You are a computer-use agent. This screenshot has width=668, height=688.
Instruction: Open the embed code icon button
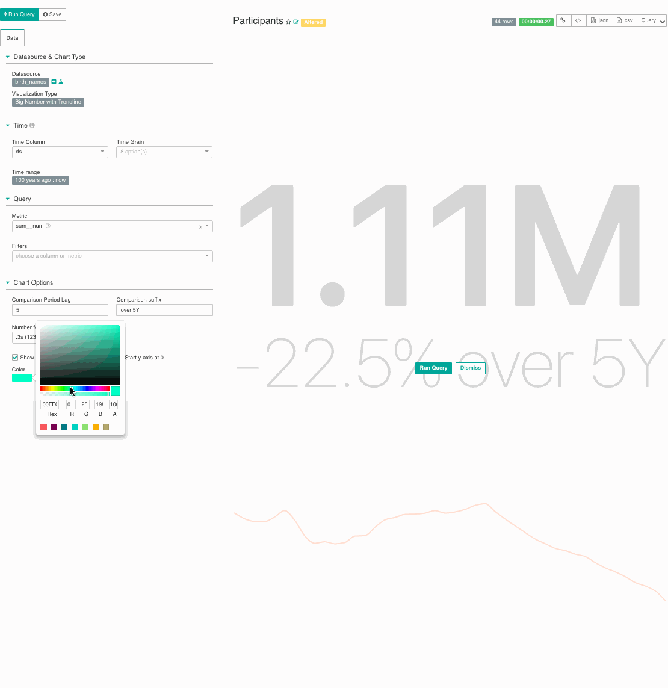(578, 20)
